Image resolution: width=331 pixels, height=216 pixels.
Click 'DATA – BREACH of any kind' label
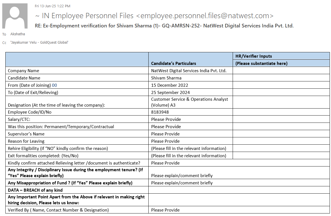pyautogui.click(x=35, y=190)
